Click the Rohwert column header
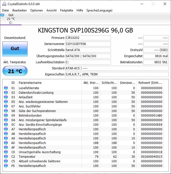Viewport: 171px width, 174px height. (150, 83)
